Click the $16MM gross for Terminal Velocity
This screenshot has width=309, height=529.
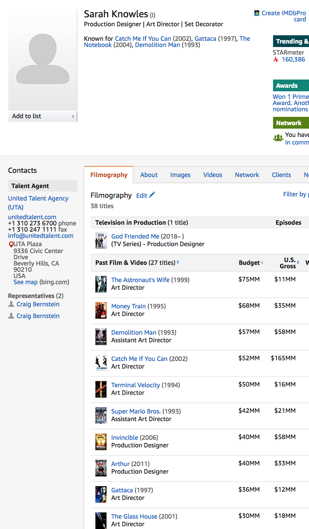point(285,384)
